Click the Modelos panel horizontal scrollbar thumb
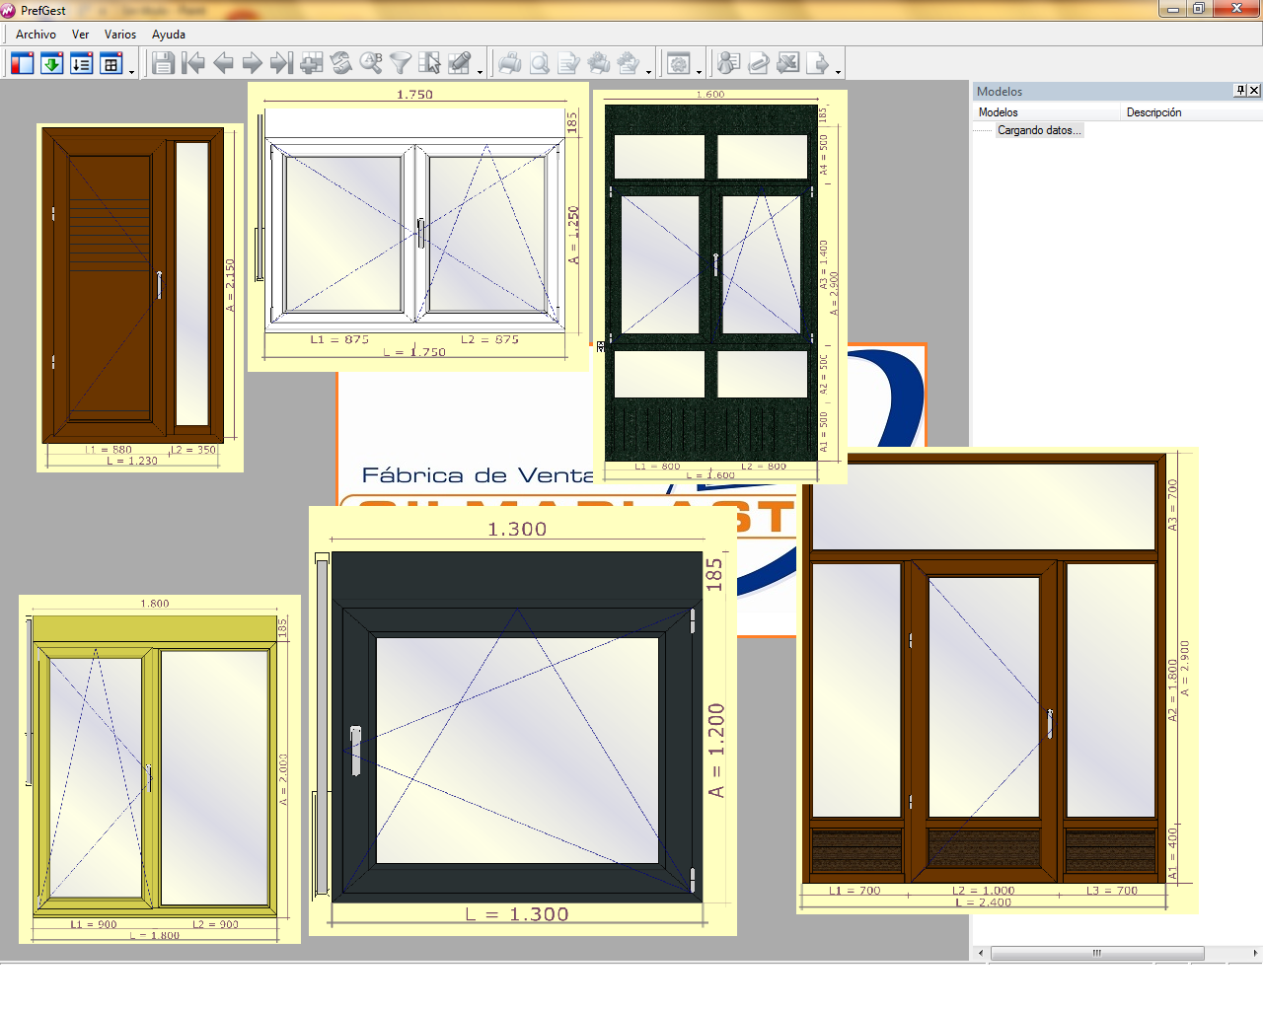The height and width of the screenshot is (1010, 1263). [x=1097, y=953]
